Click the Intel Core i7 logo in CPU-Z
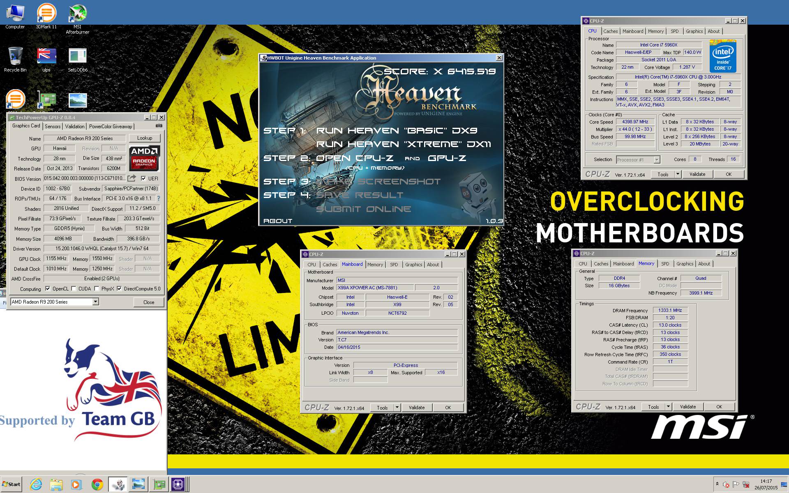The height and width of the screenshot is (493, 789). (722, 56)
